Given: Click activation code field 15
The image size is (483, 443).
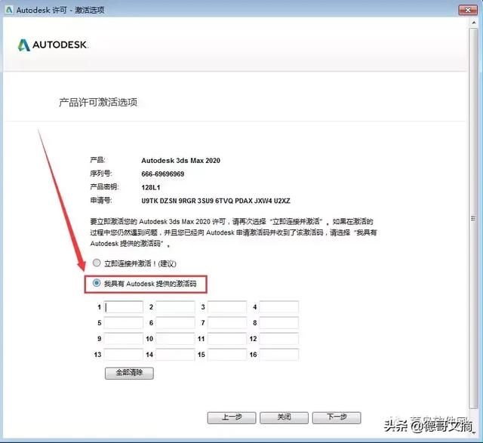Looking at the screenshot, I should point(227,355).
